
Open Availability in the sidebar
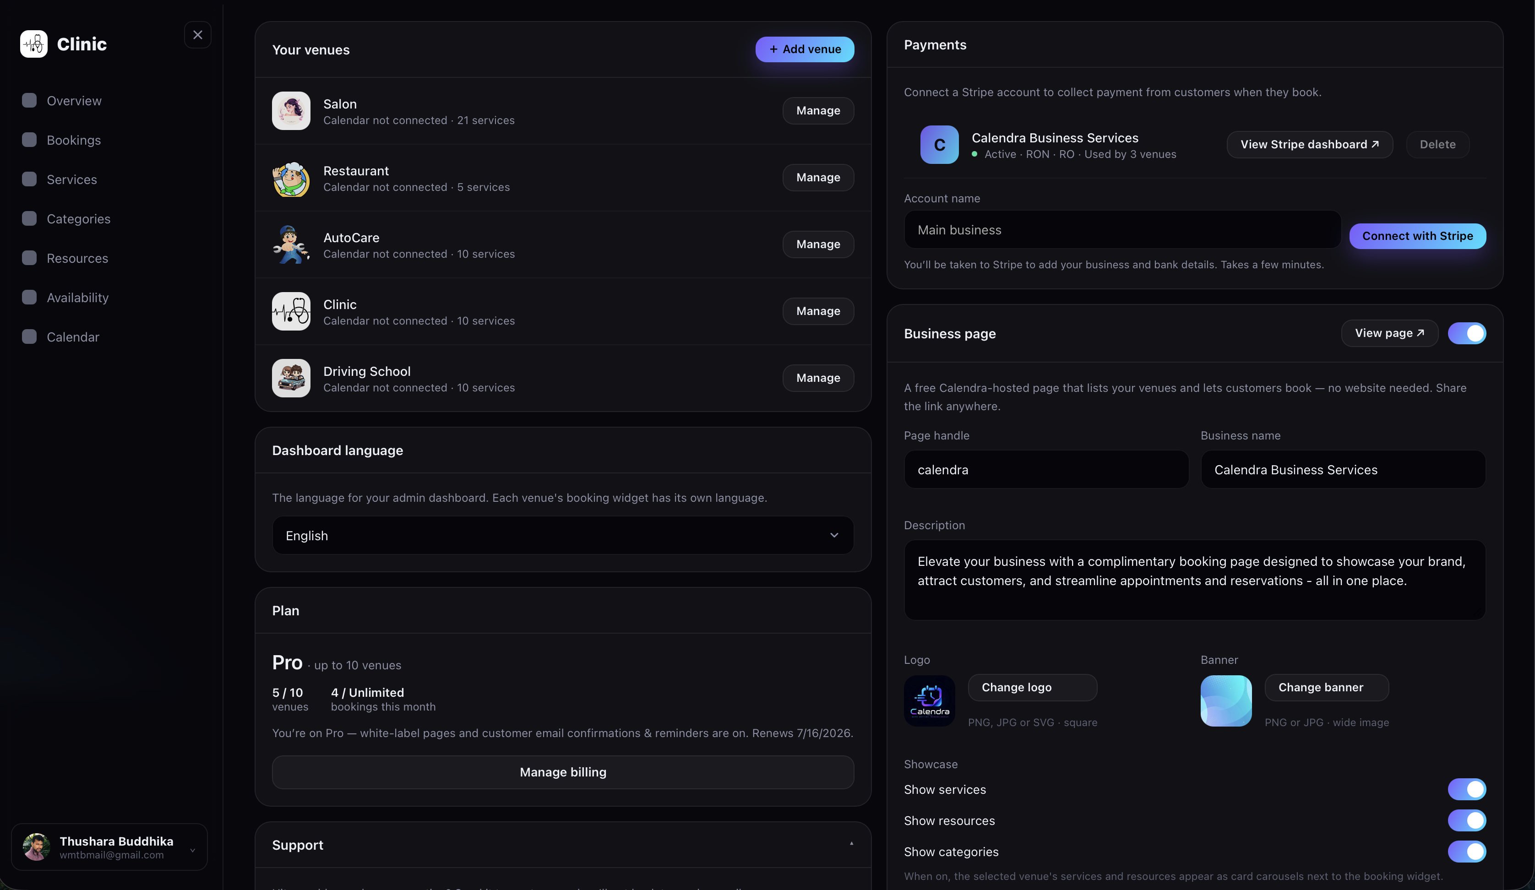(x=77, y=297)
